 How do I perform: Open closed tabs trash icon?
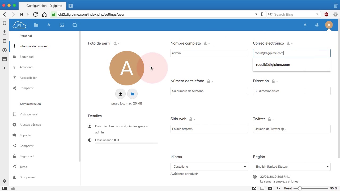336,6
